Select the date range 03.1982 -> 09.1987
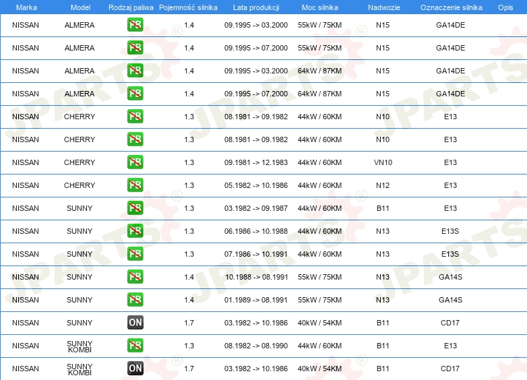Screen dimensions: 527x380 tap(256, 208)
